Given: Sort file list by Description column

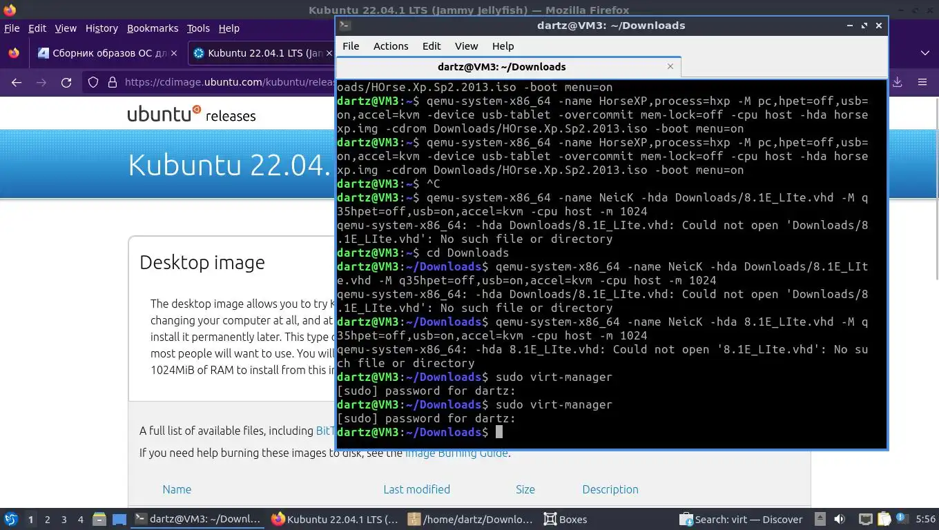Looking at the screenshot, I should 610,489.
